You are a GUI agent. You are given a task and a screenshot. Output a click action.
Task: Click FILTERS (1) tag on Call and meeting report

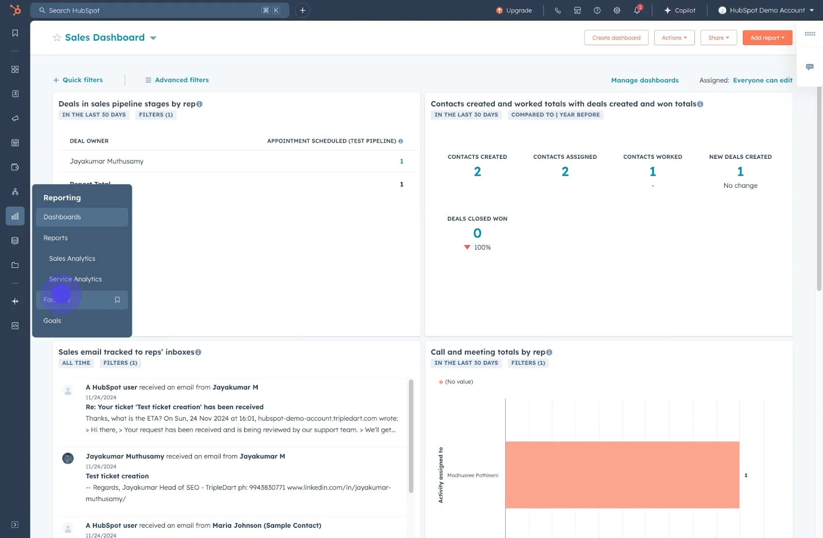[x=528, y=363]
